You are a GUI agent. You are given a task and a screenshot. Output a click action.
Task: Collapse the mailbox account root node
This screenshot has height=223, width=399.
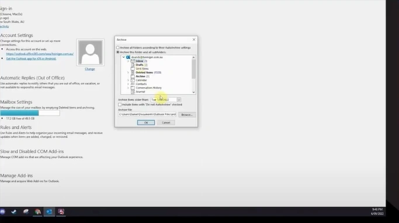point(124,57)
